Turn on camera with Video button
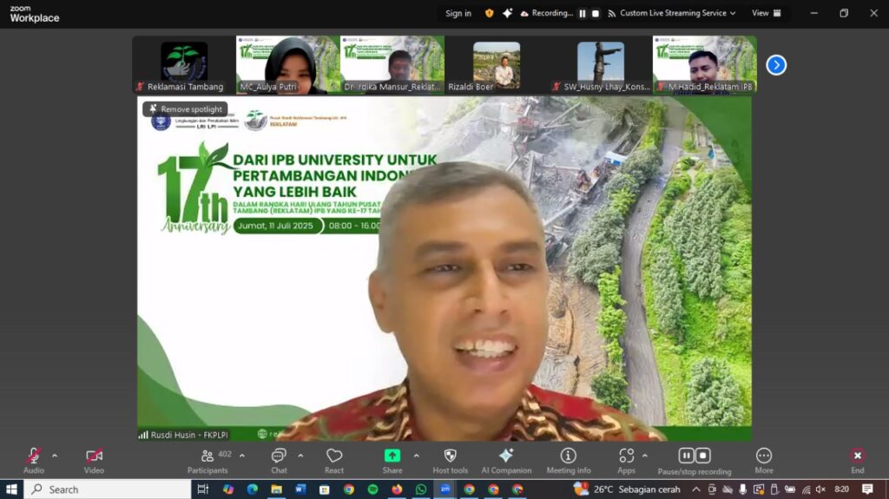Screen dimensions: 889x499 (94, 460)
